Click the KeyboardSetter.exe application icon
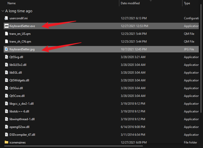 click(7, 26)
